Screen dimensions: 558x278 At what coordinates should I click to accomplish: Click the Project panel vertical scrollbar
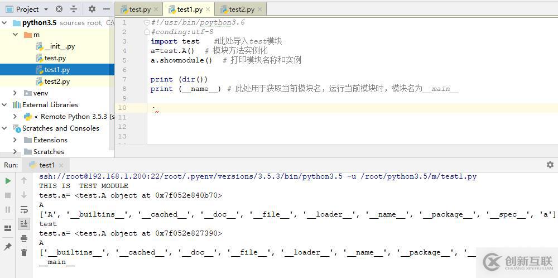pos(112,84)
